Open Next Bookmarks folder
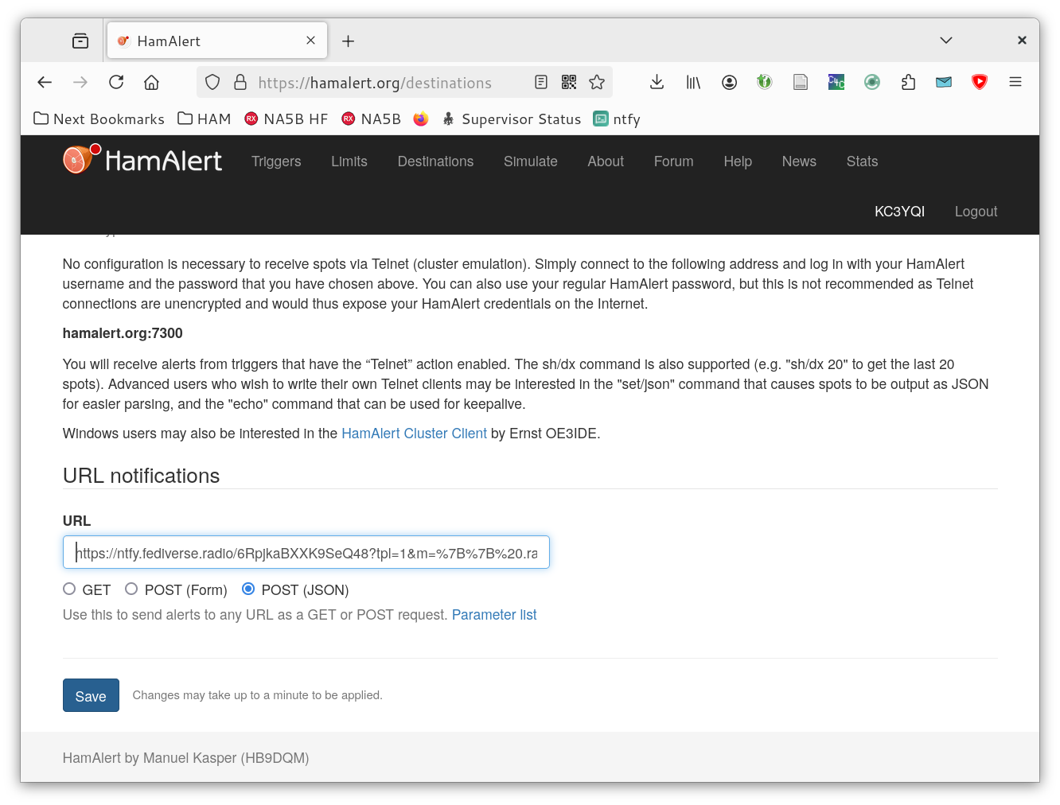Image resolution: width=1060 pixels, height=805 pixels. point(99,119)
